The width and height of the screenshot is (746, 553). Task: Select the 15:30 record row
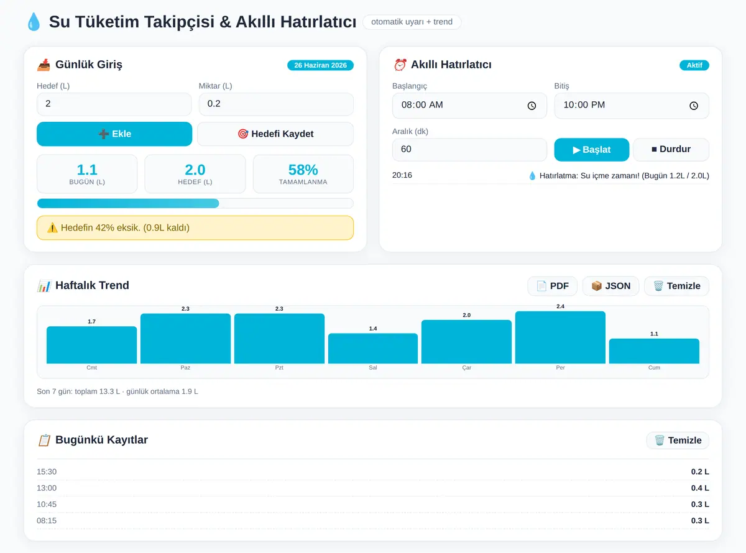click(x=373, y=472)
